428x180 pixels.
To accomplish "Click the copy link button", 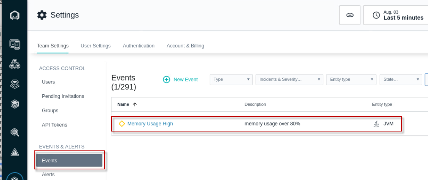I will click(350, 15).
